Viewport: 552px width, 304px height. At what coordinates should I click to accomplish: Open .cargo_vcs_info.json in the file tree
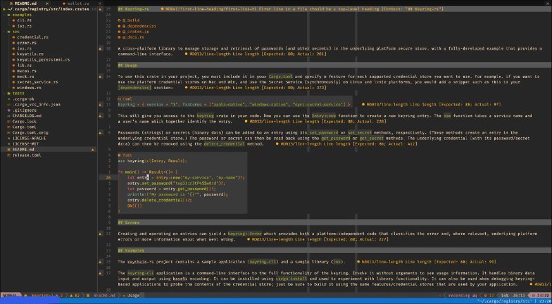pos(37,105)
